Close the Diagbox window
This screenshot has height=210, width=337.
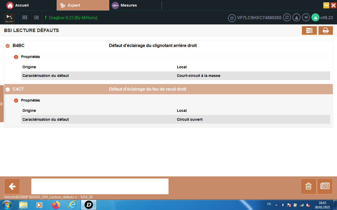(x=333, y=5)
